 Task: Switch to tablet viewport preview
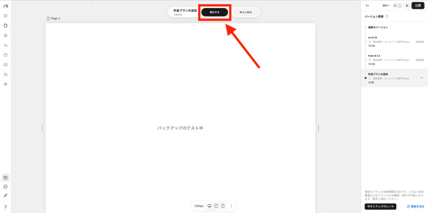pos(216,206)
